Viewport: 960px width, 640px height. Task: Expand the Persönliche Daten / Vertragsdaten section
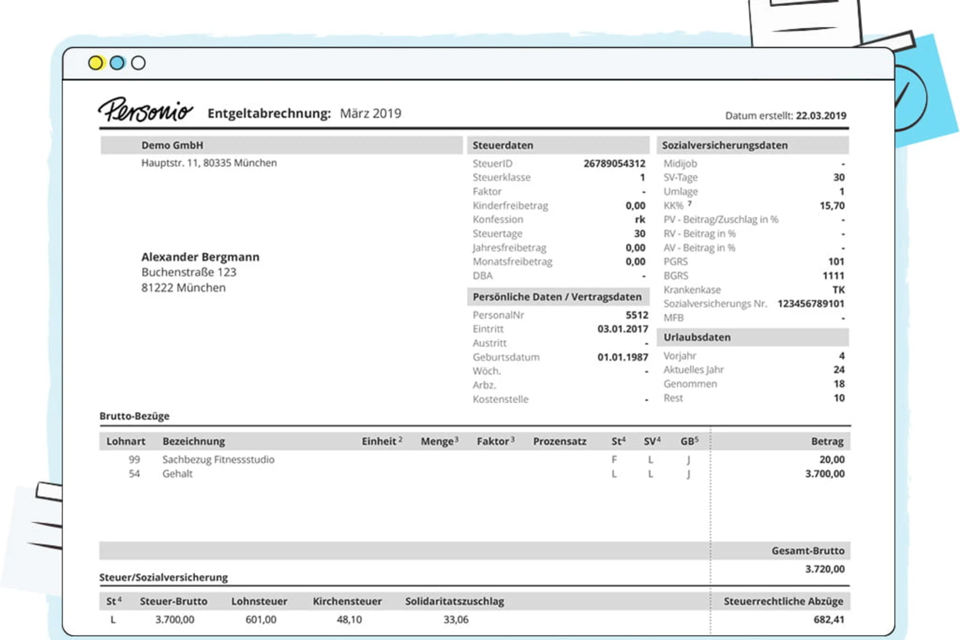pos(558,296)
